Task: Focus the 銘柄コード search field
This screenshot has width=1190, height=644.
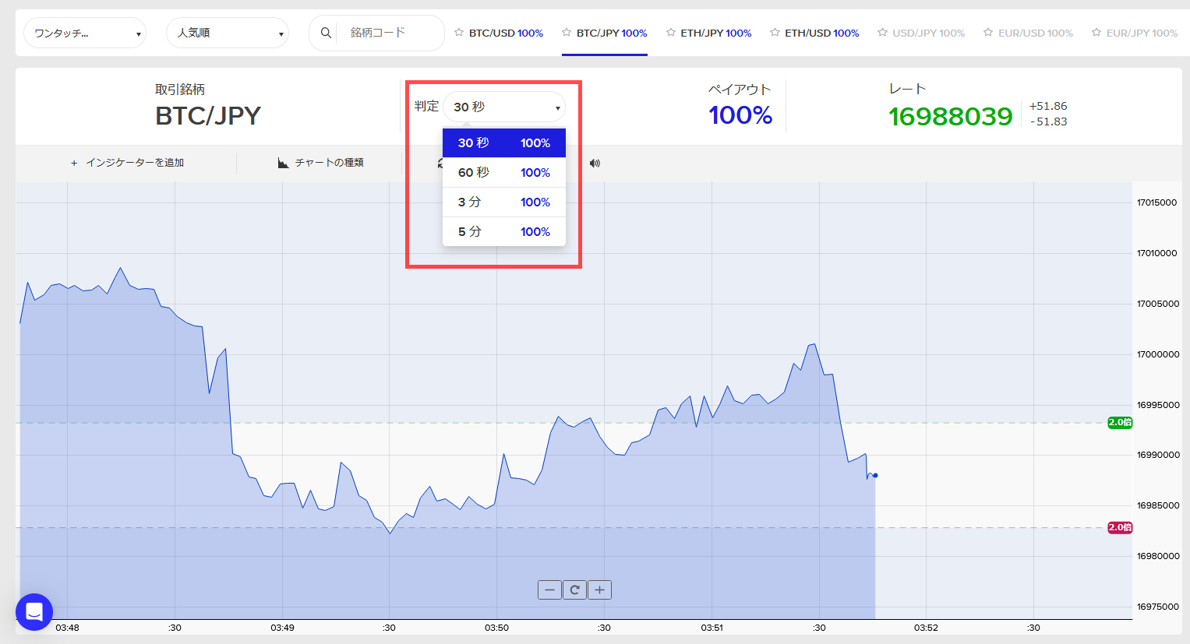Action: pos(388,33)
